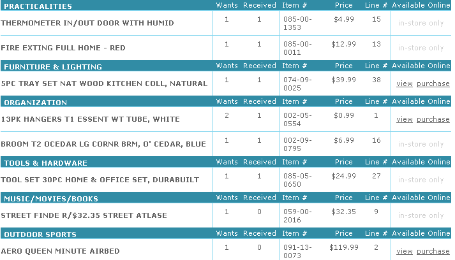This screenshot has width=455, height=260.
Task: Click the 13PK Hangers item name
Action: coord(90,119)
